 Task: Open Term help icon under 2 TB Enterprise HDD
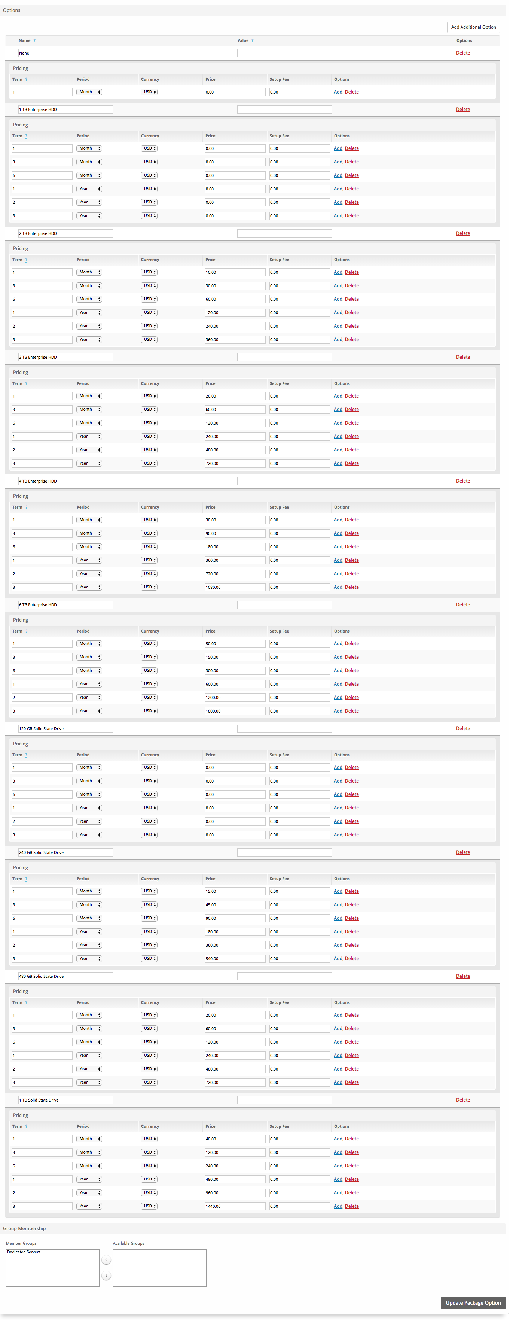[26, 260]
